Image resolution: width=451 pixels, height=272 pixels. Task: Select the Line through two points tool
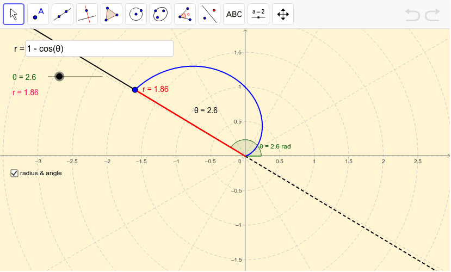(x=63, y=14)
